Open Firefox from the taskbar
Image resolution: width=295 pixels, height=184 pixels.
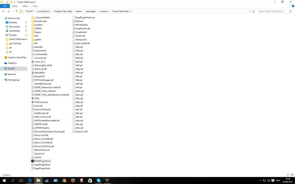point(73,181)
